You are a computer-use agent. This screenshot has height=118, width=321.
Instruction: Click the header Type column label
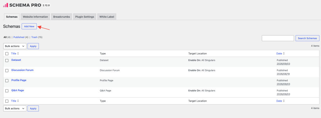(x=103, y=53)
